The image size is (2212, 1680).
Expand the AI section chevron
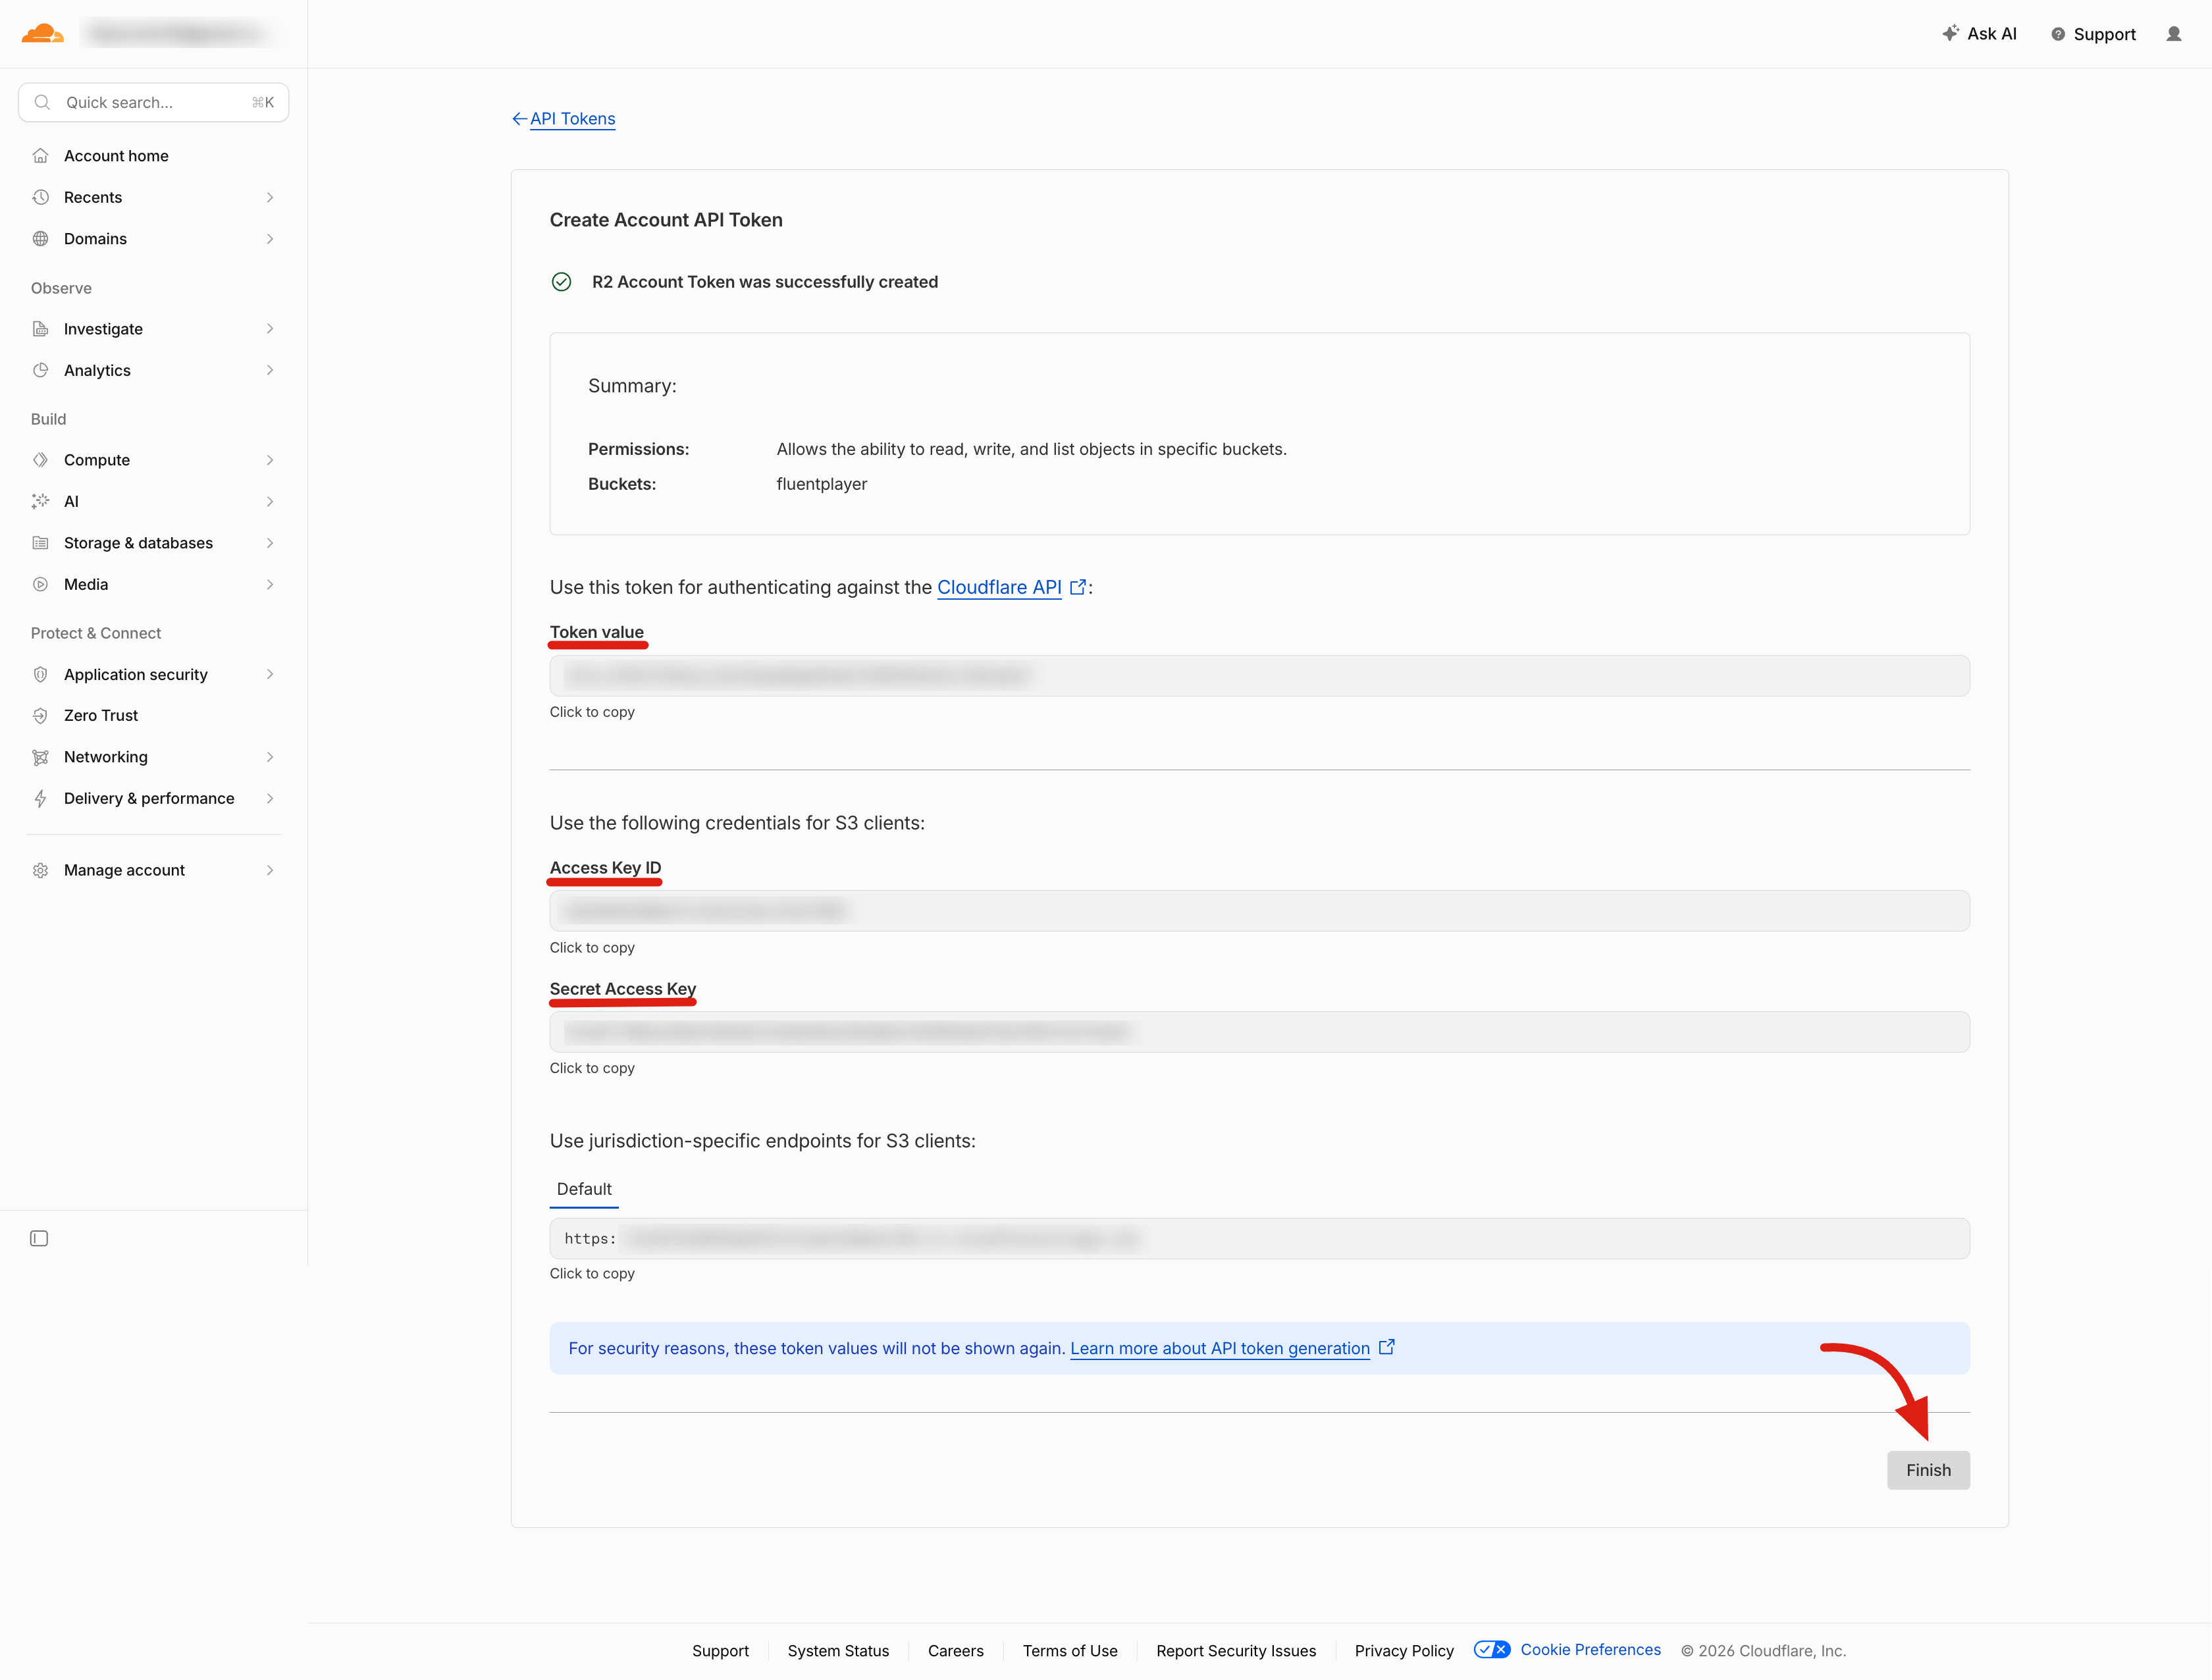click(270, 501)
